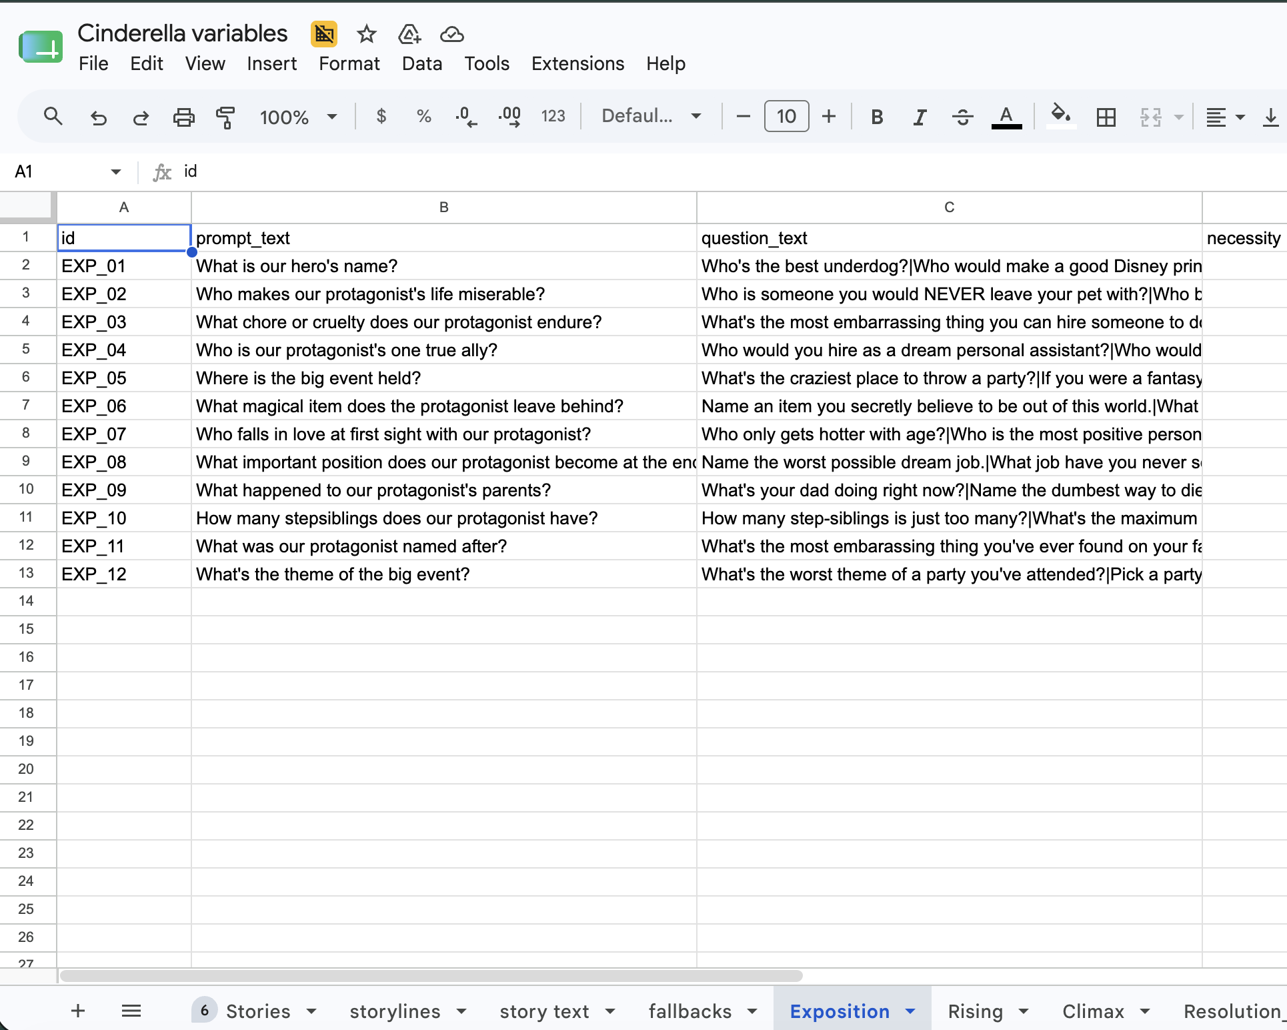Click the horizontal scrollbar
This screenshot has height=1030, width=1287.
pyautogui.click(x=431, y=975)
